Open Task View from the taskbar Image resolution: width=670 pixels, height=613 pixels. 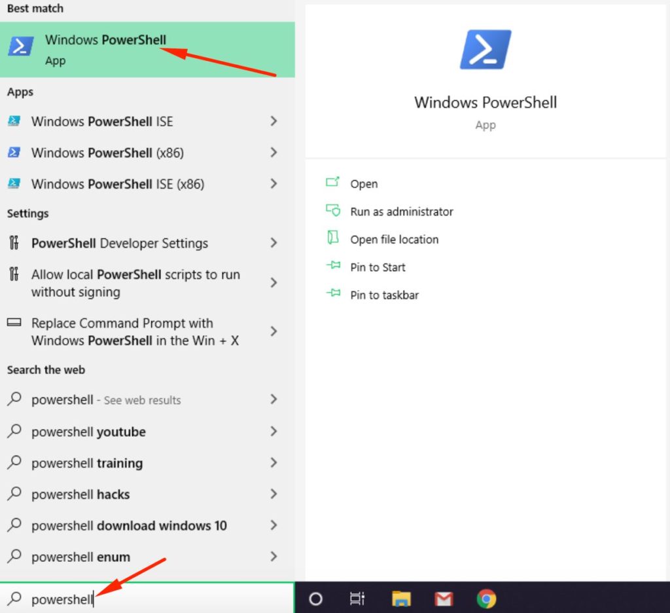(357, 598)
